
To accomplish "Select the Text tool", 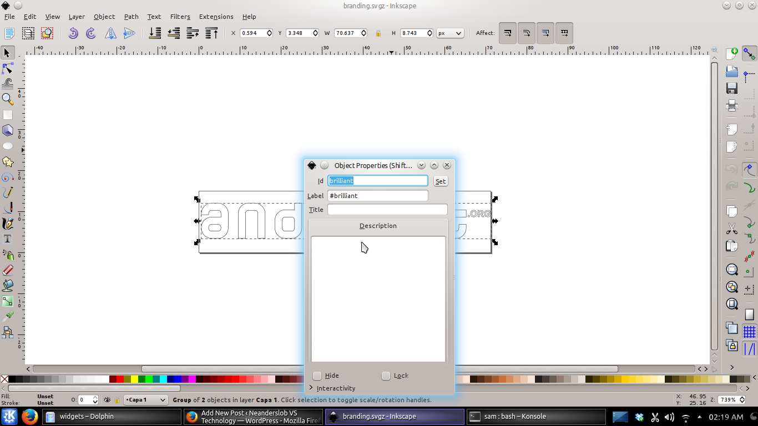I will tap(8, 239).
